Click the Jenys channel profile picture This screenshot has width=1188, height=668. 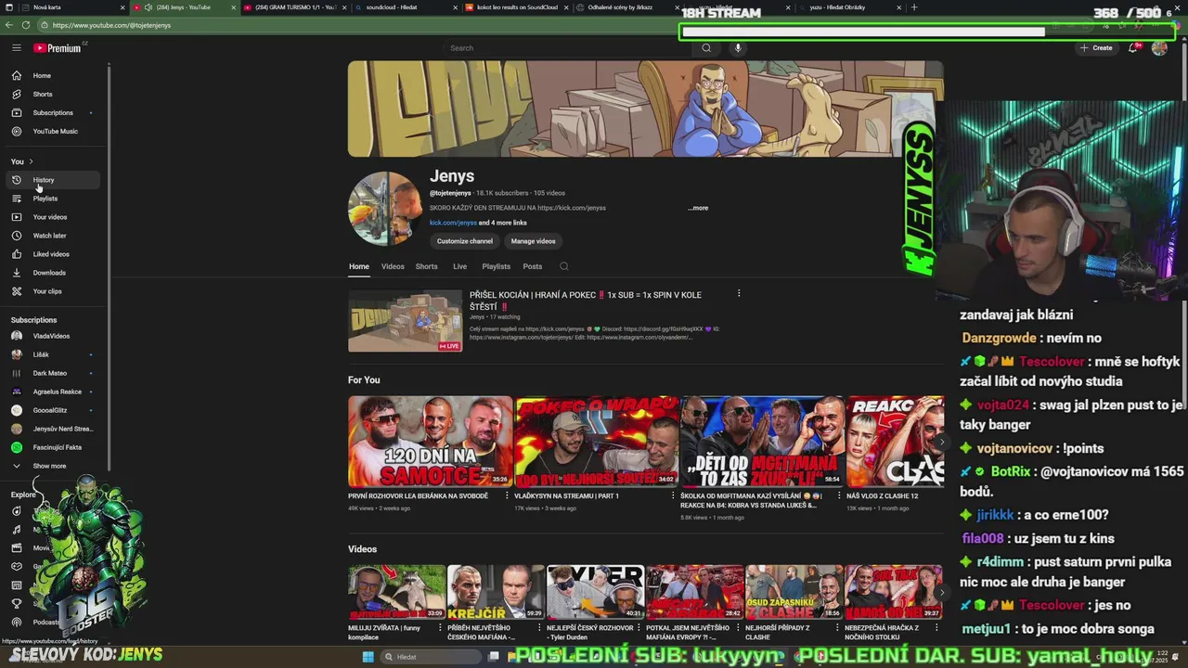(x=384, y=208)
